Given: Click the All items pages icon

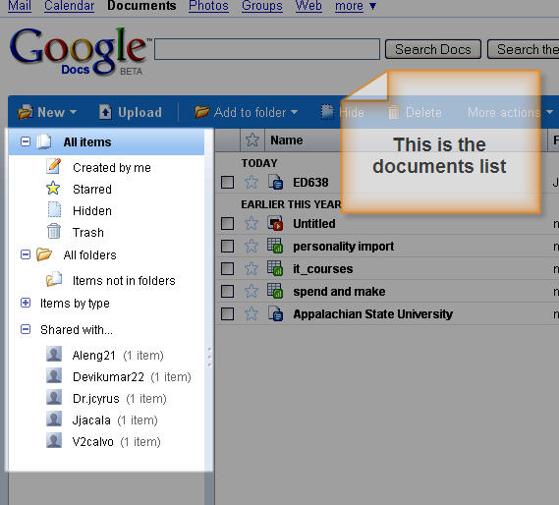Looking at the screenshot, I should tap(44, 141).
